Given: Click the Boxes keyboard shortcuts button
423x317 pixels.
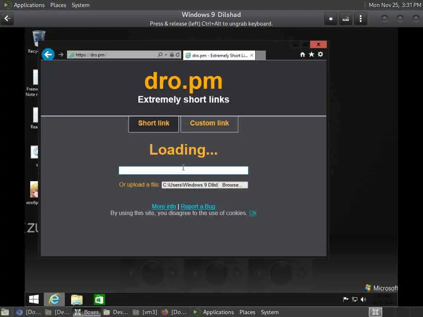Looking at the screenshot, I should click(346, 19).
